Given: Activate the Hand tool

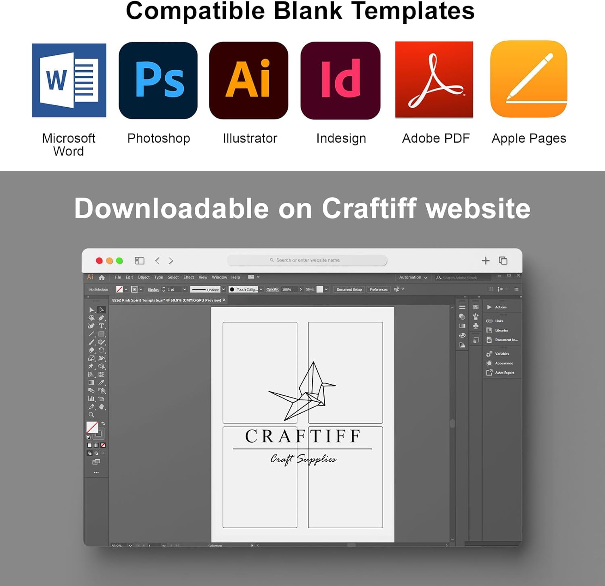Looking at the screenshot, I should [x=101, y=407].
